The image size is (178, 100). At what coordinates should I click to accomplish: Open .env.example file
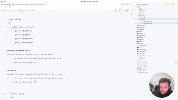coord(143,50)
